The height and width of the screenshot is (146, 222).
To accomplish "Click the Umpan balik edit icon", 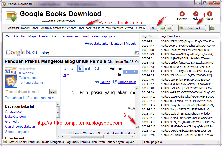I will point(115,82).
